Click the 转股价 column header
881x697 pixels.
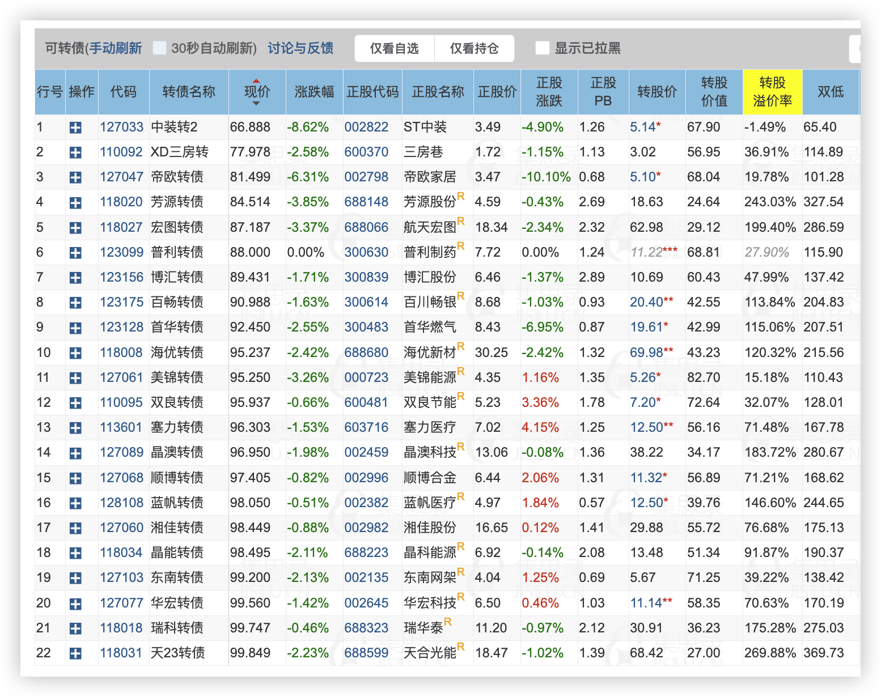tap(657, 92)
